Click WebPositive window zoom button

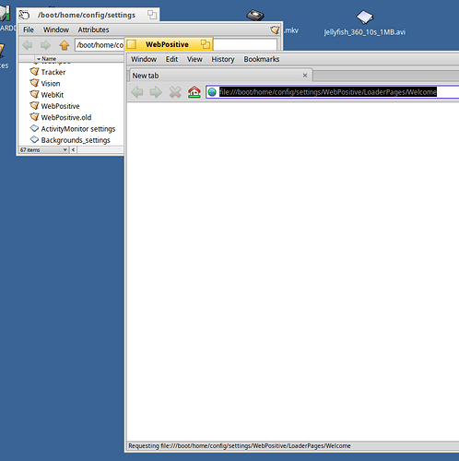(206, 44)
